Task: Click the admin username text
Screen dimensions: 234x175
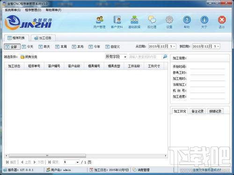Action: 67,170
